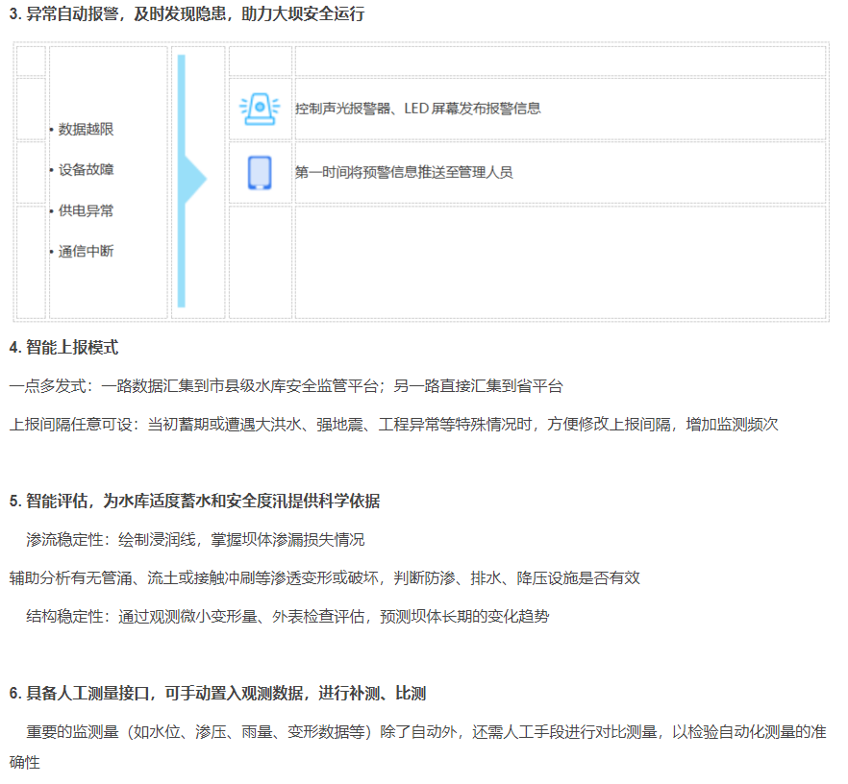848x784 pixels.
Task: Click the '第一时间将预警信息推送至管理人员' text
Action: (405, 173)
